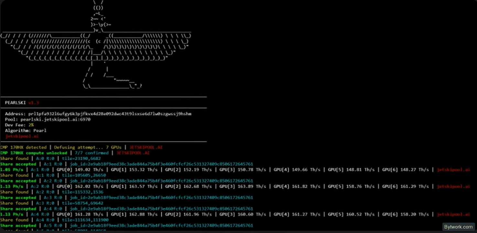Click the yellow 2% dev fee value
Viewport: 477px width, 233px height.
click(x=31, y=125)
